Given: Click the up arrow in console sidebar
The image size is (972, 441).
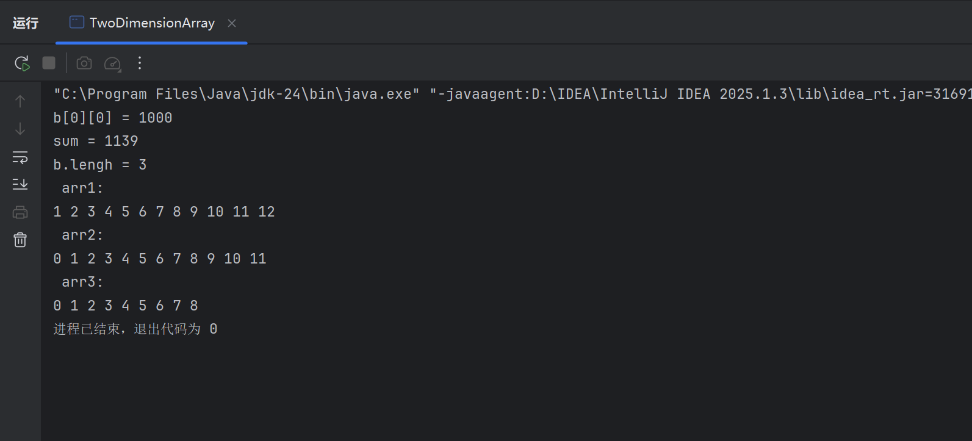Looking at the screenshot, I should pos(20,101).
